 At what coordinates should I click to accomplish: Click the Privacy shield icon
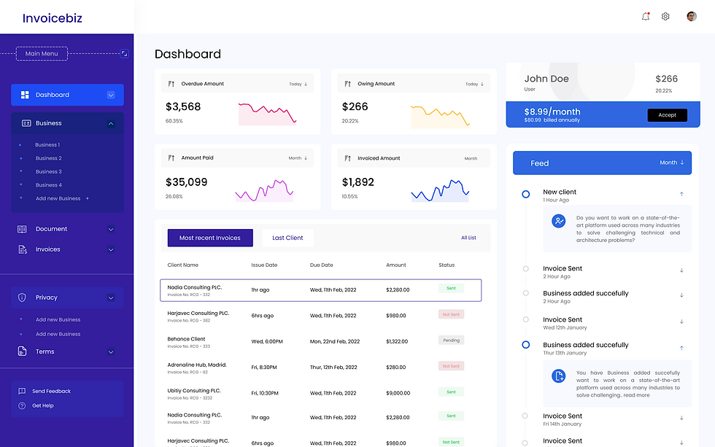coord(22,298)
